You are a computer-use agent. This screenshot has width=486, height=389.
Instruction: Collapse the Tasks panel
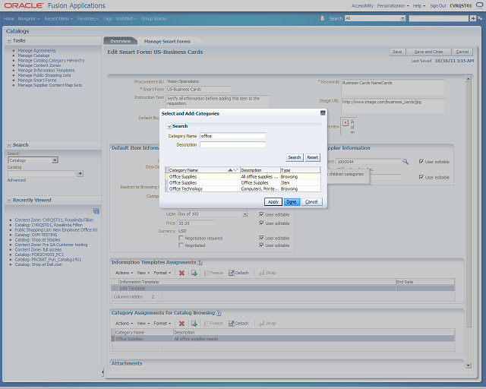[9, 40]
